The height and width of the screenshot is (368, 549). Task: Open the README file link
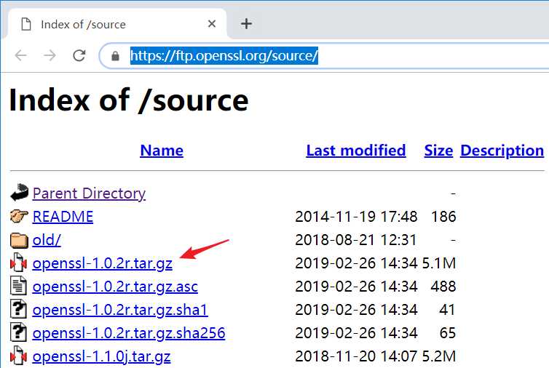click(x=63, y=217)
